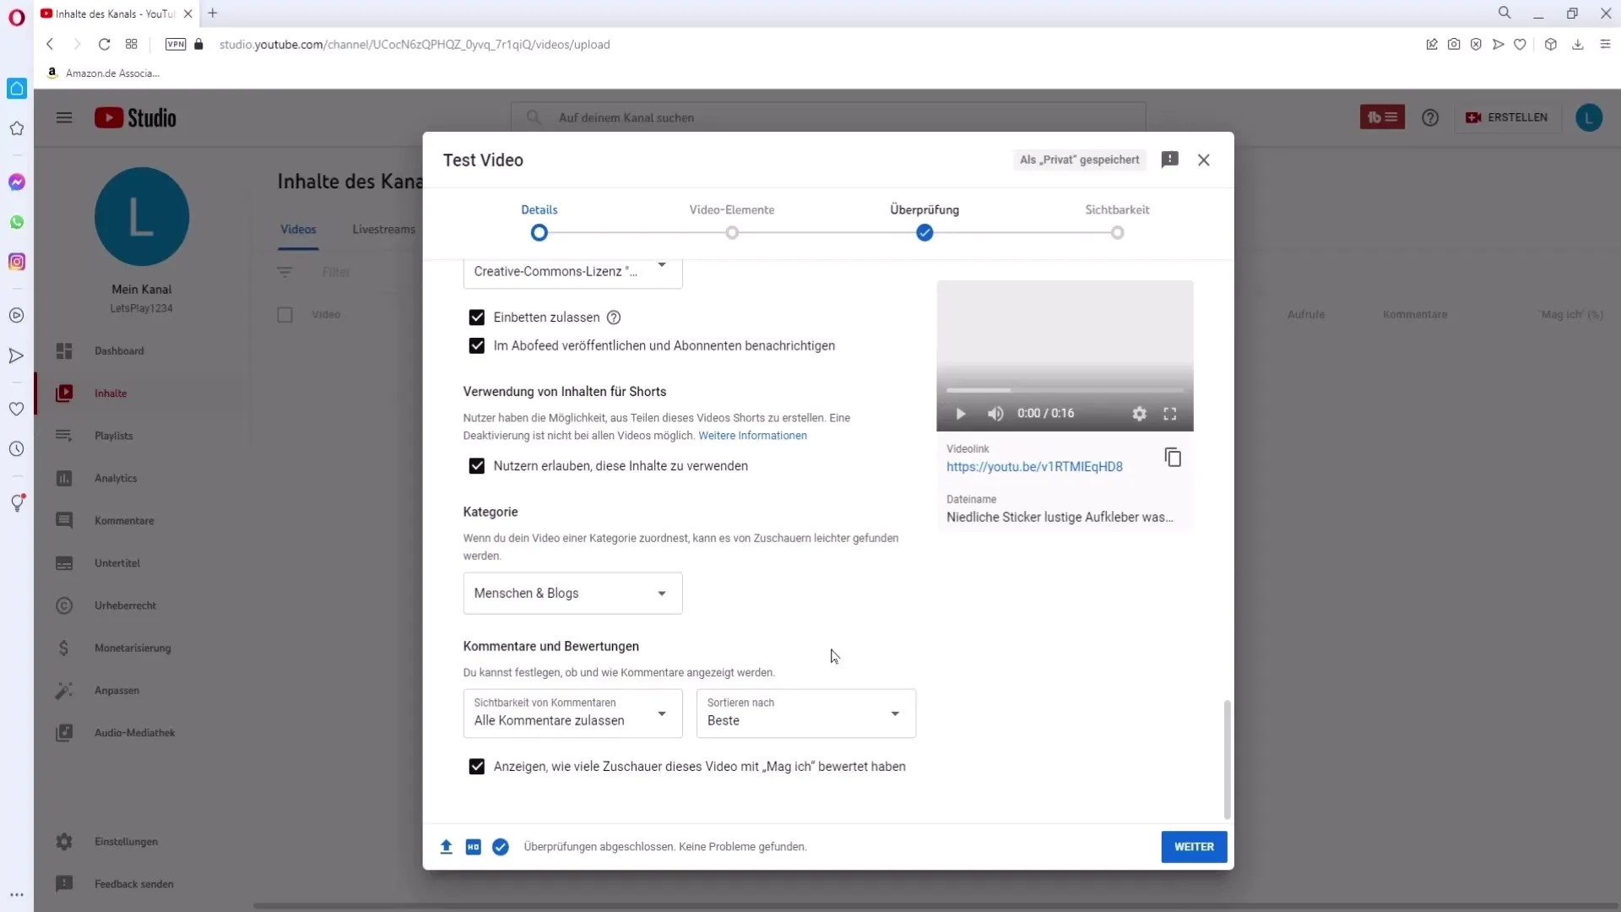Open Analytics in left navigation
This screenshot has height=912, width=1621.
[x=116, y=479]
